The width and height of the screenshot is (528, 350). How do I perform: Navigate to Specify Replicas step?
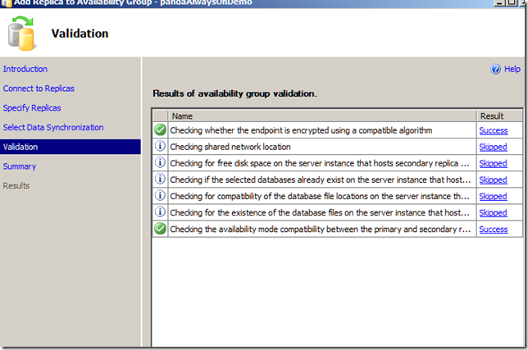coord(32,108)
